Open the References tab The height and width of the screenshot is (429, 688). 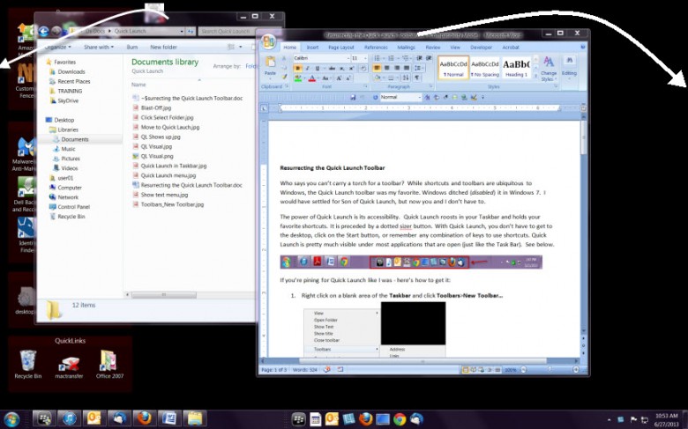point(376,48)
